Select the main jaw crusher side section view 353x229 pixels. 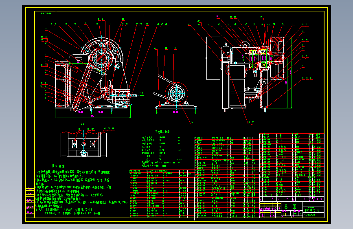point(93,77)
